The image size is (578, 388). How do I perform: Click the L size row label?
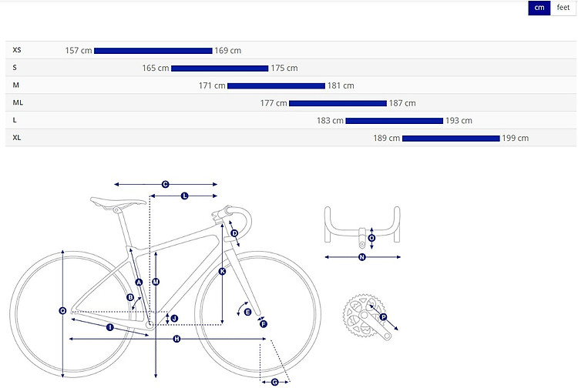(15, 120)
